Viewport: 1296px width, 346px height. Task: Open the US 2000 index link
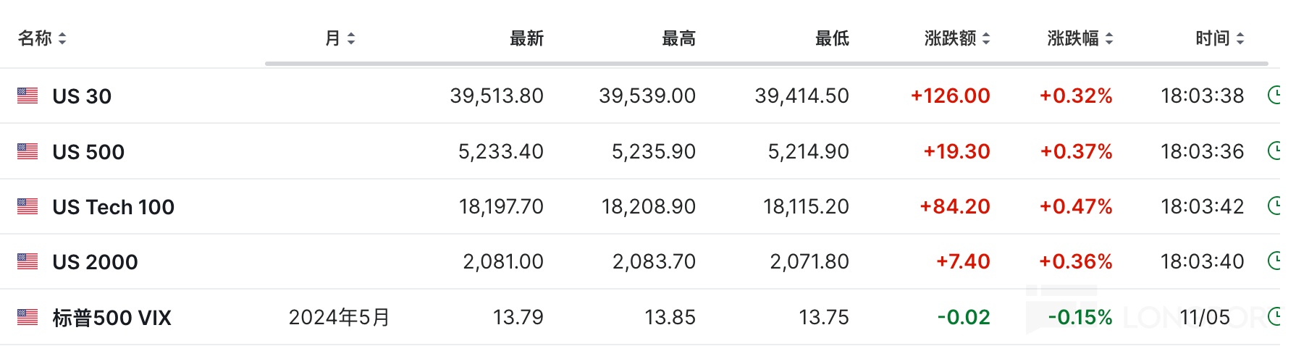[95, 262]
